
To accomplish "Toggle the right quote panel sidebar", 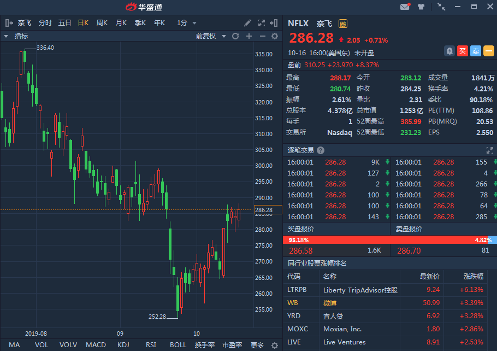I will pyautogui.click(x=275, y=23).
